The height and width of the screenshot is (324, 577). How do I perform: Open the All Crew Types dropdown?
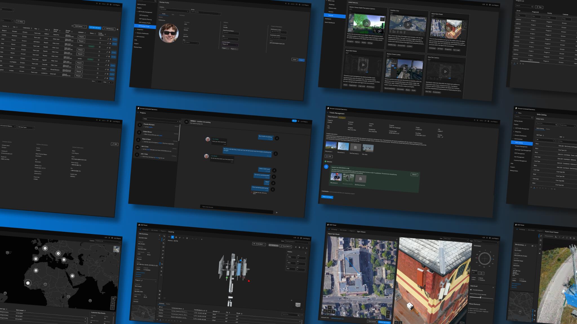[26, 127]
